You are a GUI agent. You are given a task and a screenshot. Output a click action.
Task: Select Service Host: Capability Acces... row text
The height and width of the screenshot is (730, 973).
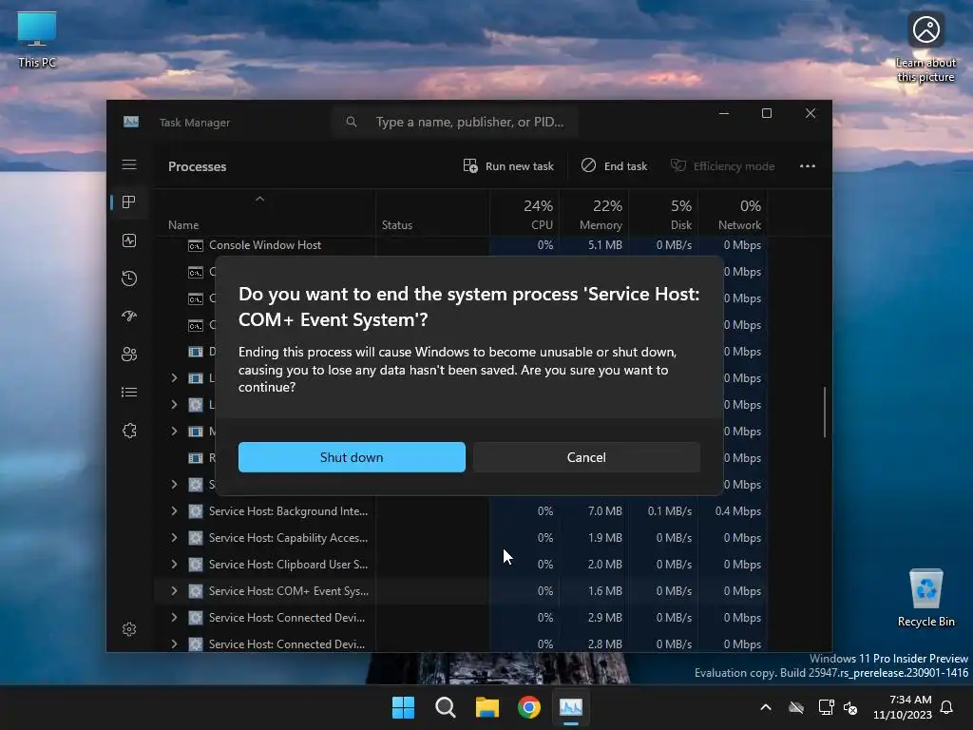289,538
